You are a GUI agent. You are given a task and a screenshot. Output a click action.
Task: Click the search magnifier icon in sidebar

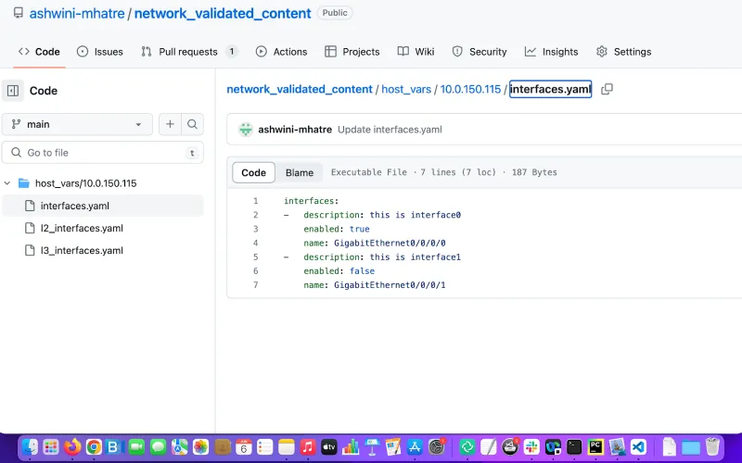click(x=192, y=124)
